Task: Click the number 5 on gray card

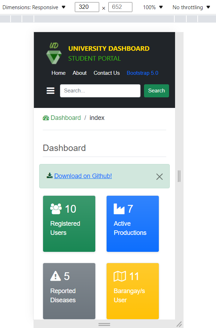Action: pyautogui.click(x=67, y=276)
